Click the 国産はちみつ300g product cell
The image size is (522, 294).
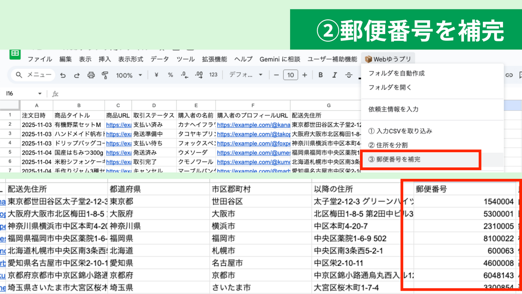(79, 152)
